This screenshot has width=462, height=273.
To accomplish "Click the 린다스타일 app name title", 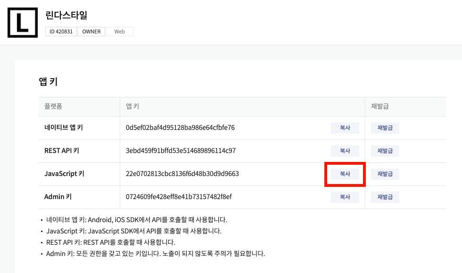I will coord(66,15).
